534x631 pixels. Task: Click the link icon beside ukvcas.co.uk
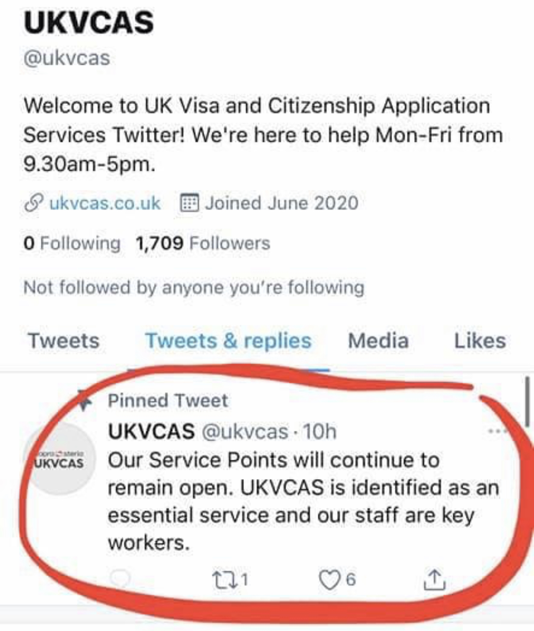pos(33,203)
